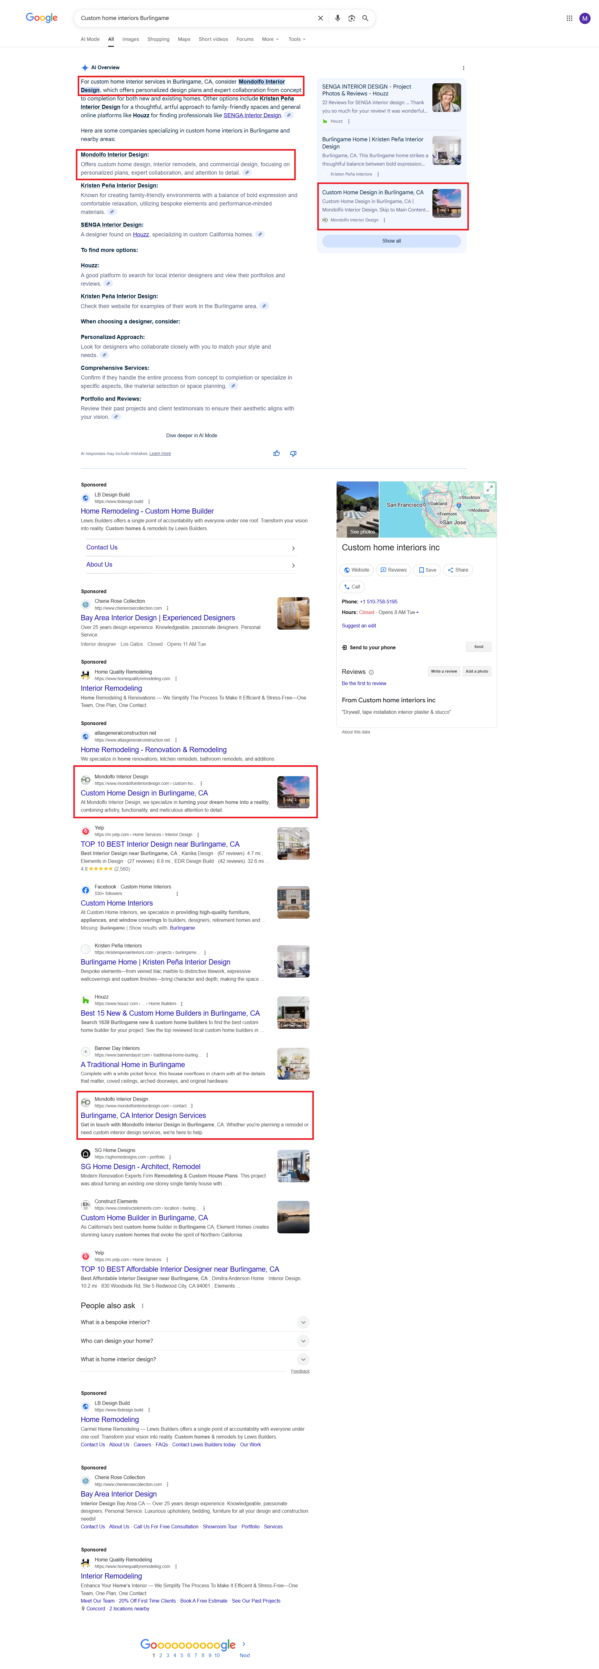Click the voice search microphone icon
This screenshot has height=1669, width=599.
(337, 18)
